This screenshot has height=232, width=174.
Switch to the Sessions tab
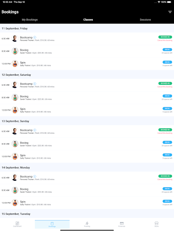pos(145,19)
